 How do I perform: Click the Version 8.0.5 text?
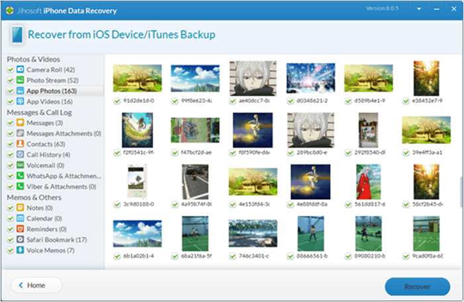382,9
